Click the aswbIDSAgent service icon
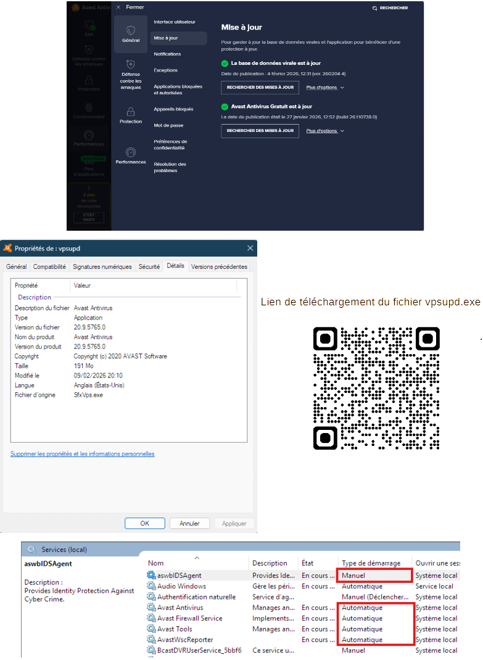 coord(152,575)
